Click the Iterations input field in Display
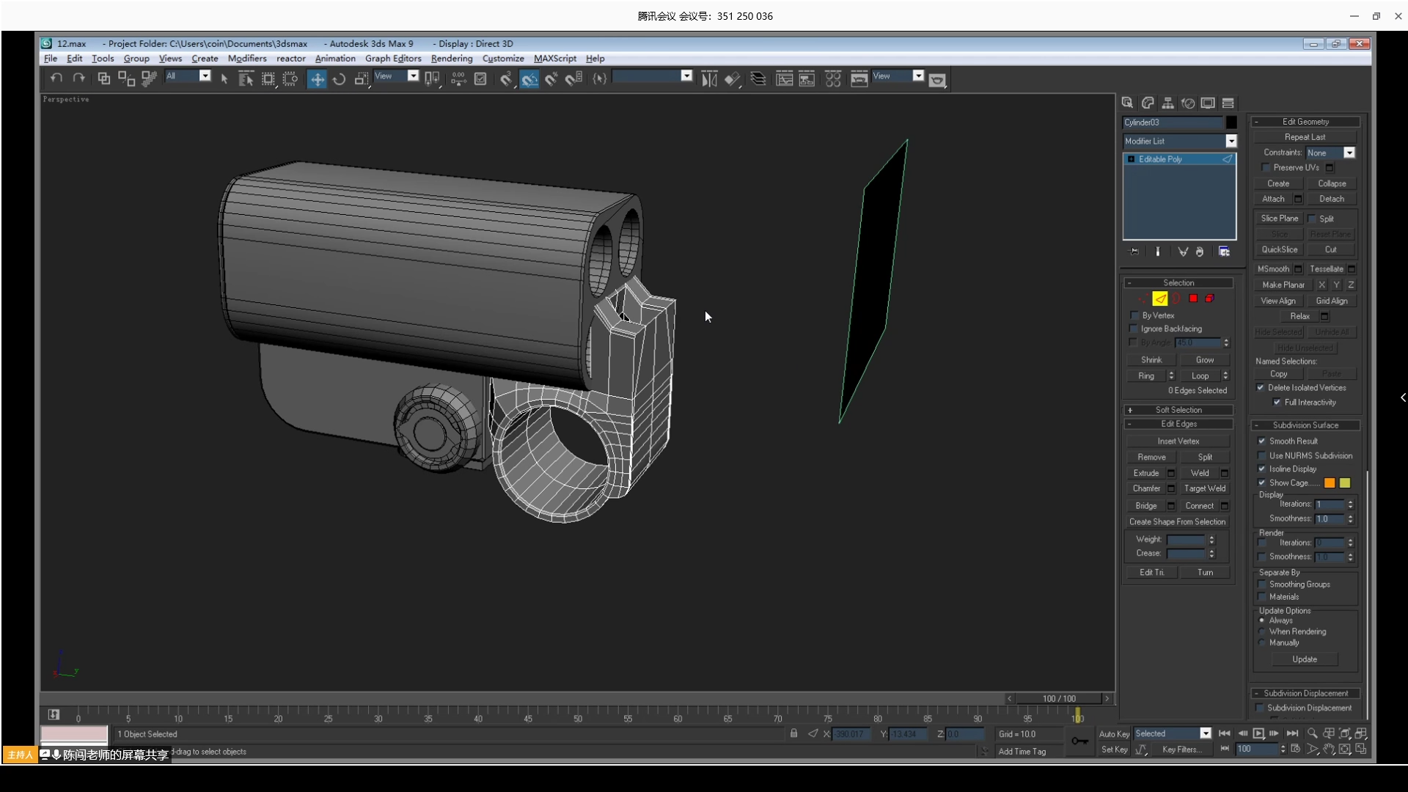 (1329, 504)
